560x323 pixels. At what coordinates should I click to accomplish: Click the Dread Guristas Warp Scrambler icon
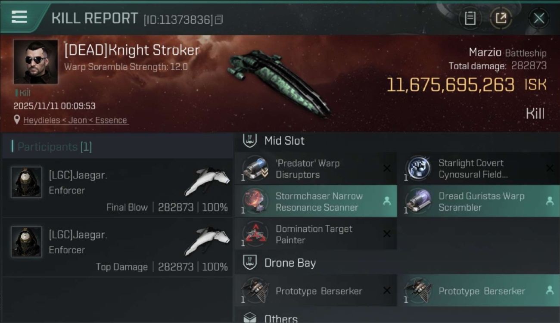point(418,201)
